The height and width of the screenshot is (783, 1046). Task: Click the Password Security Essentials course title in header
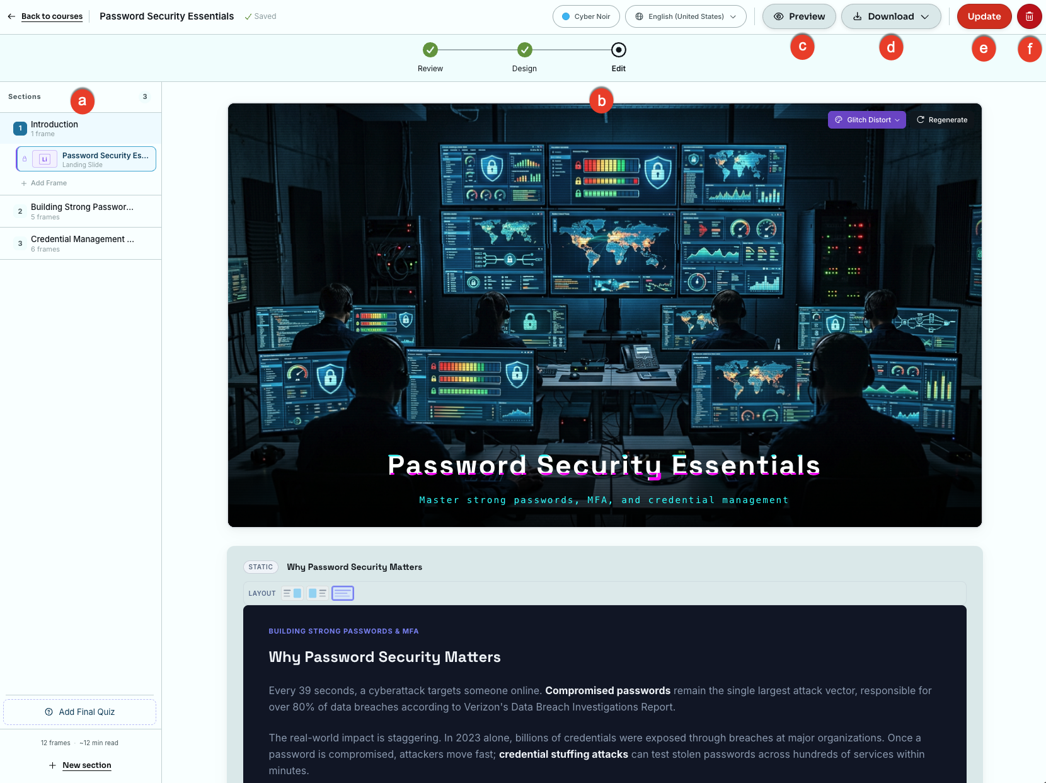tap(166, 16)
